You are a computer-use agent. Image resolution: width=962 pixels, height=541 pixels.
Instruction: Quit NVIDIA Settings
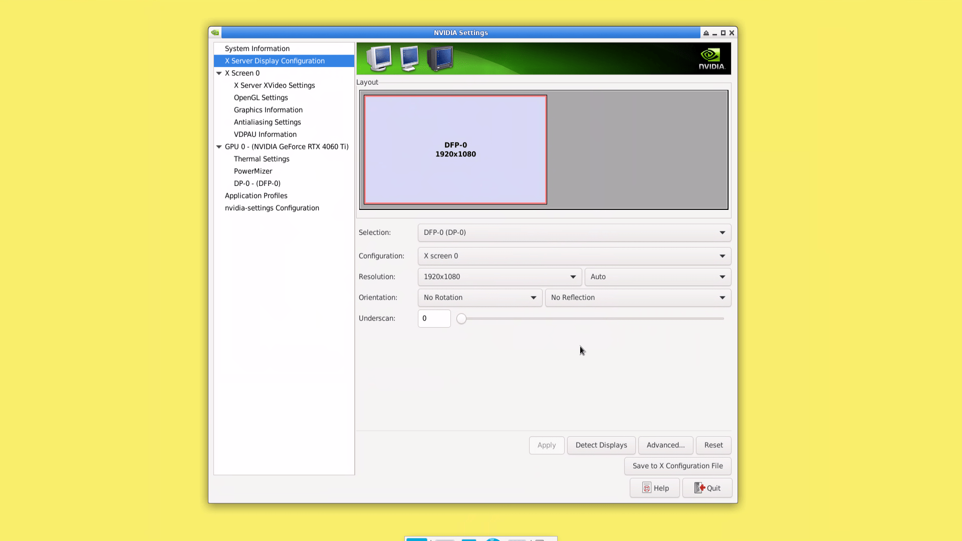coord(707,488)
